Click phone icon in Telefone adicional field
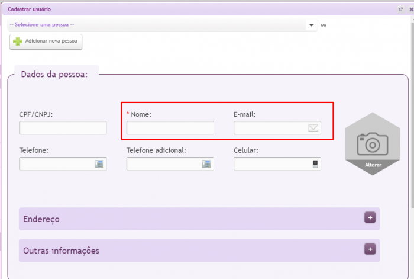Screen dimensions: 414x279 pos(206,164)
